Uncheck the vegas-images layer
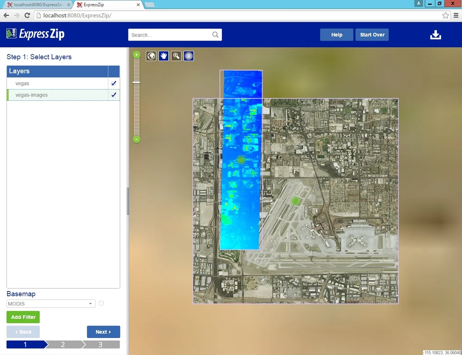This screenshot has width=462, height=355. pos(114,95)
